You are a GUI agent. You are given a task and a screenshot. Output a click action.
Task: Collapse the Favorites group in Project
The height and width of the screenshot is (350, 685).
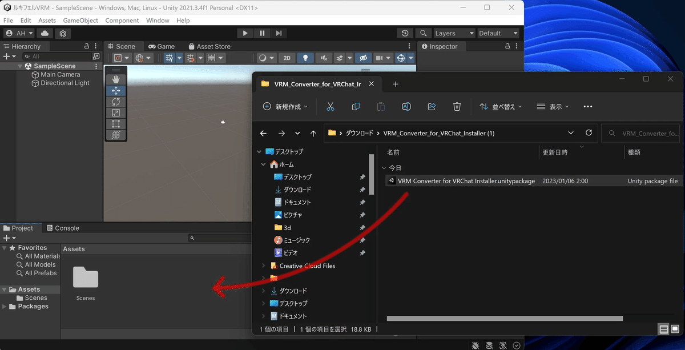(x=5, y=248)
